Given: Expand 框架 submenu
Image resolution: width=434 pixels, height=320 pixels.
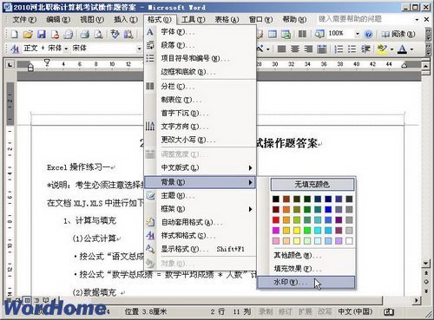Looking at the screenshot, I should coord(200,209).
